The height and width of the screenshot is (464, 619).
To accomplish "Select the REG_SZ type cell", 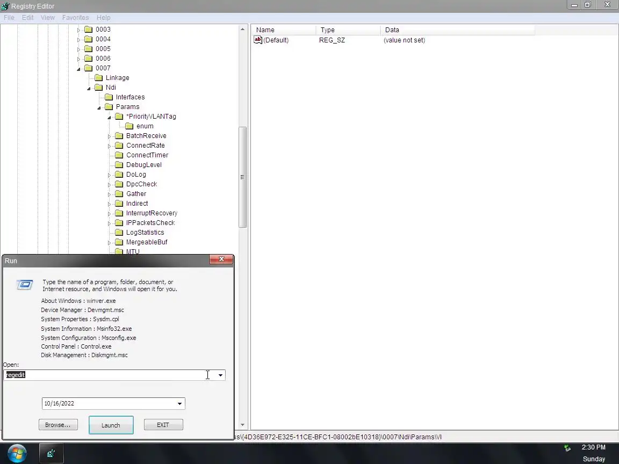I will pyautogui.click(x=332, y=40).
